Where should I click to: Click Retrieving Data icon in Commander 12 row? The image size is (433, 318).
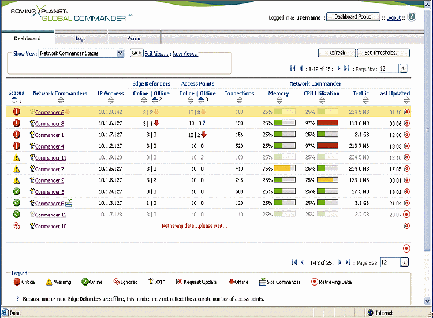click(406, 215)
